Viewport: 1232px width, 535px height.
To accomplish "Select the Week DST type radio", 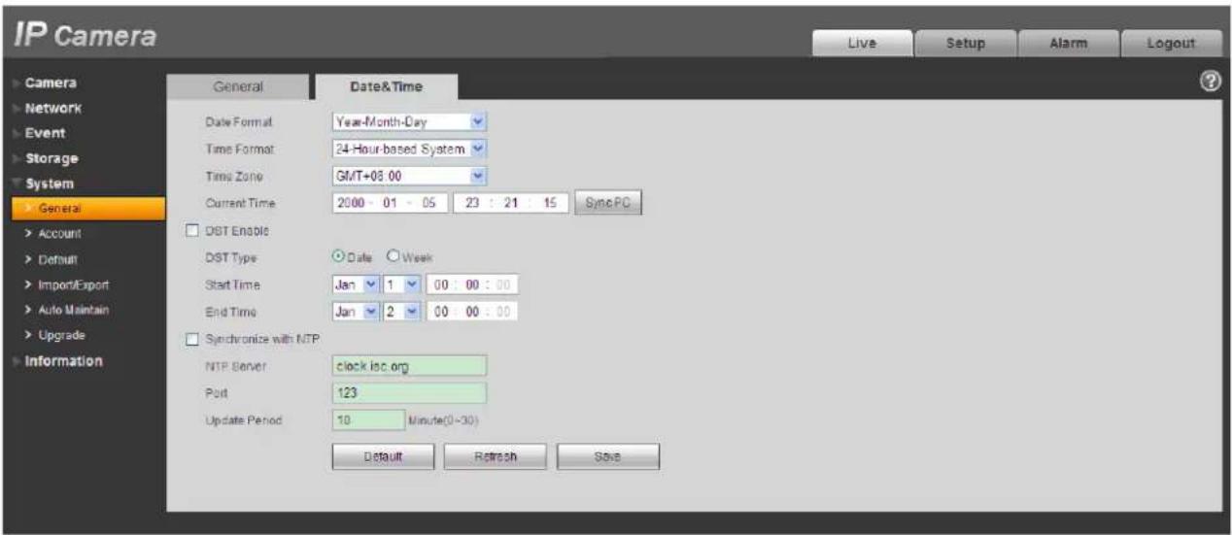I will pos(394,256).
